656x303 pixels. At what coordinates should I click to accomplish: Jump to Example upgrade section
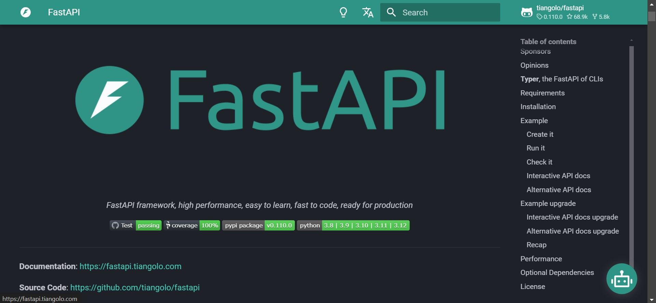(x=548, y=203)
